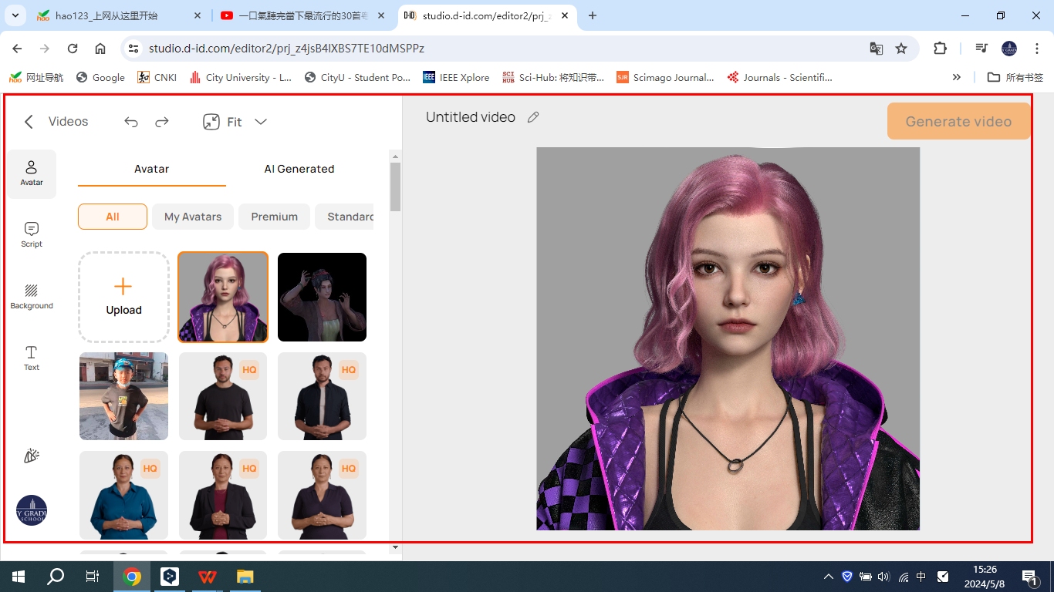Click the undo arrow icon
This screenshot has width=1054, height=592.
pyautogui.click(x=131, y=122)
